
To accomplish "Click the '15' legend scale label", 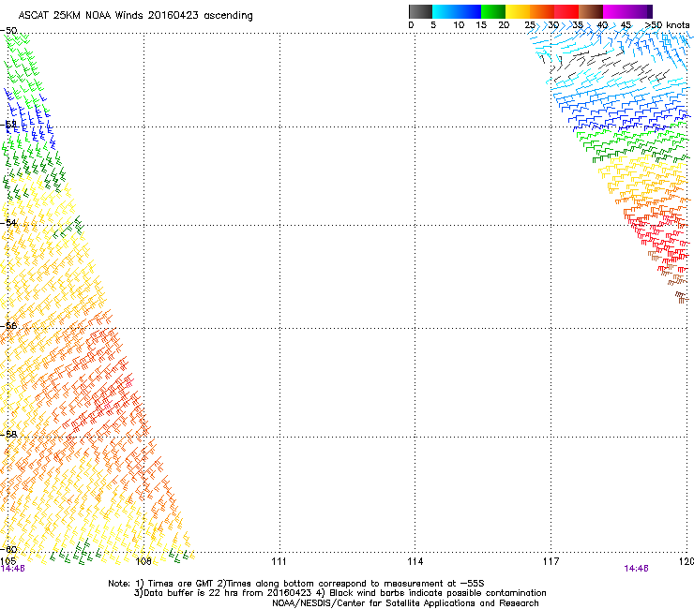I will click(x=481, y=25).
